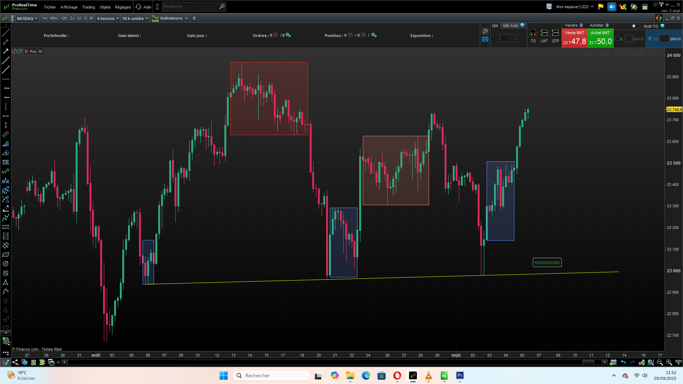Click the Achat MKT buy button
This screenshot has width=683, height=384.
click(x=600, y=38)
